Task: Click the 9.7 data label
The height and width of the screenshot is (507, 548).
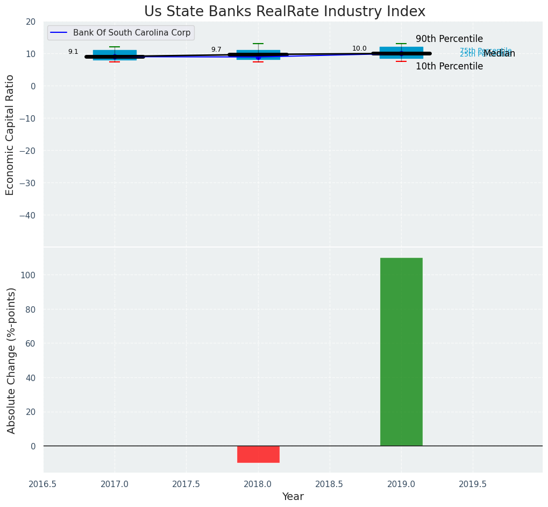Action: pos(216,50)
